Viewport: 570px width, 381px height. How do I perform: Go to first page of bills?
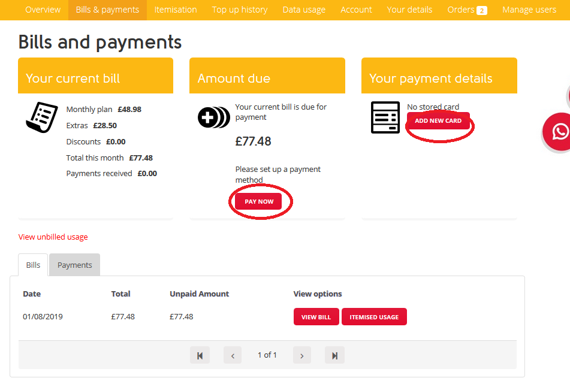pyautogui.click(x=200, y=355)
